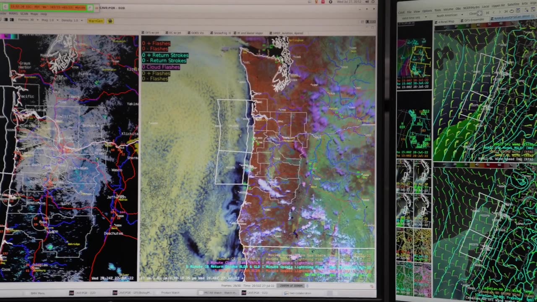The image size is (537, 302).
Task: Open Tools menu in right window
Action: click(438, 10)
